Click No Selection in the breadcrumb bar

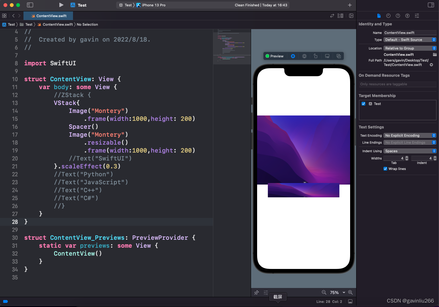(x=87, y=24)
